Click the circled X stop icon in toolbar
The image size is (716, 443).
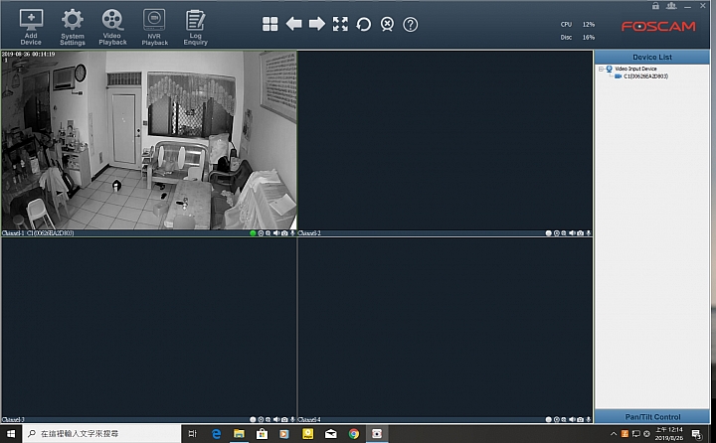coord(387,24)
